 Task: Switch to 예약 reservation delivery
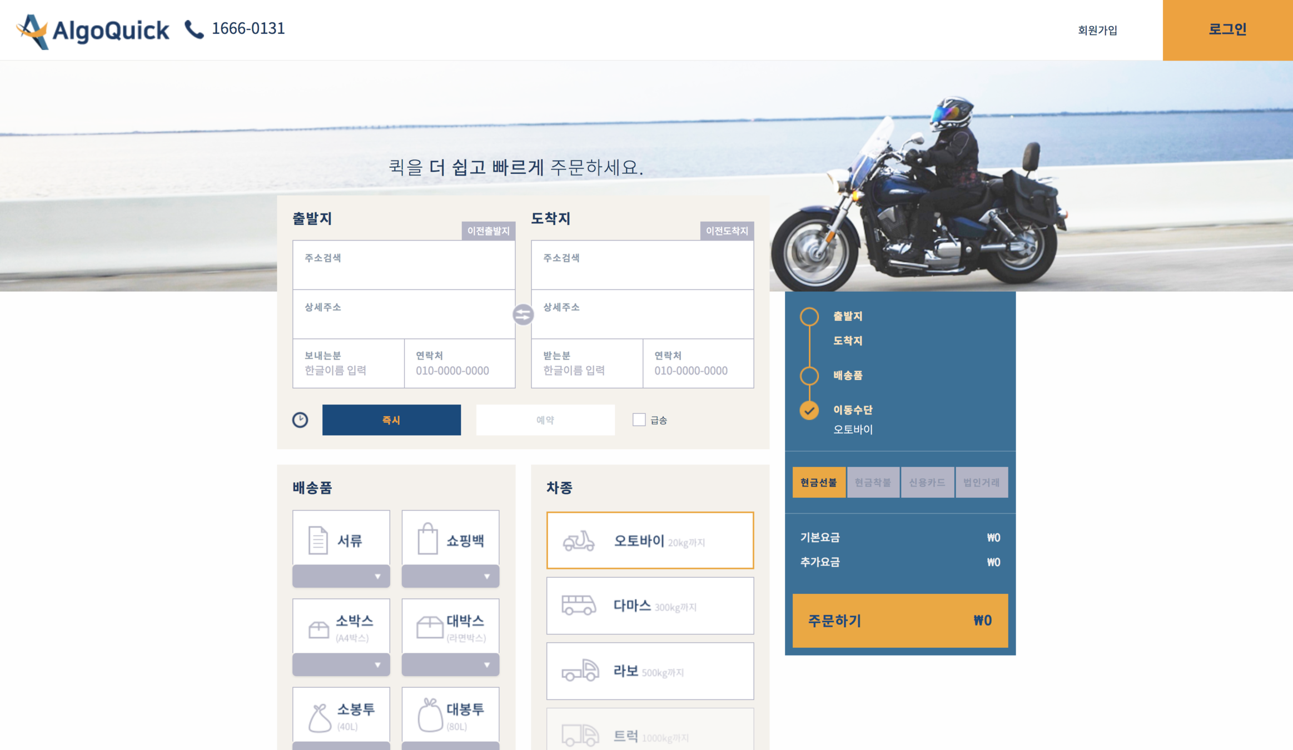coord(545,420)
